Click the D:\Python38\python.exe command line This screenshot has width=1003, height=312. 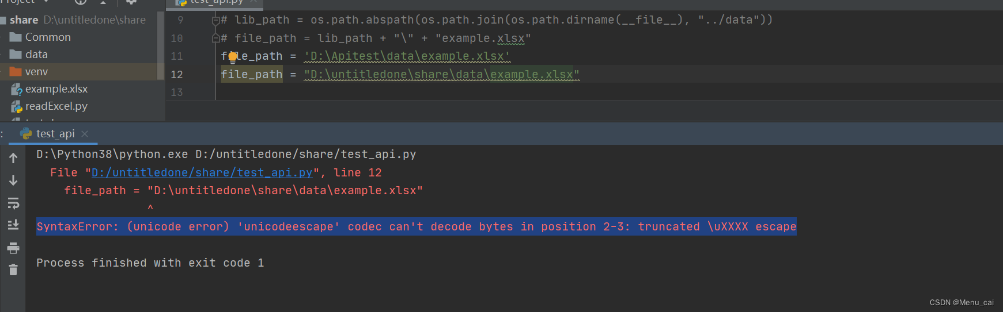(226, 154)
